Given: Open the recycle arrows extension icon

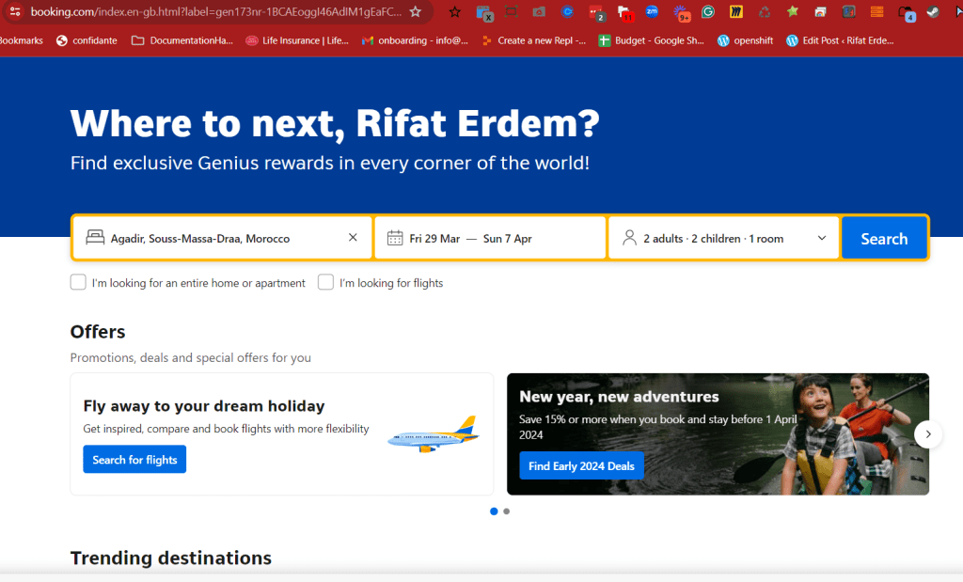Looking at the screenshot, I should coord(764,11).
